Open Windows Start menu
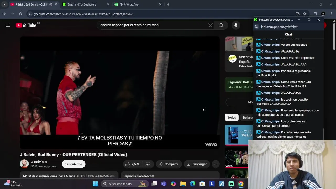Image resolution: width=336 pixels, height=189 pixels. (x=95, y=184)
